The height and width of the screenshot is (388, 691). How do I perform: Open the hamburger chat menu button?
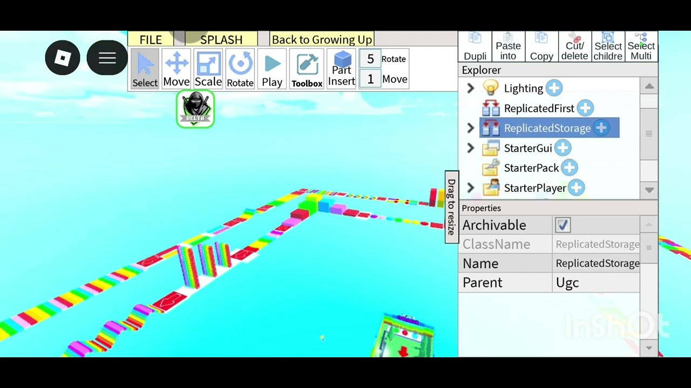click(x=107, y=58)
